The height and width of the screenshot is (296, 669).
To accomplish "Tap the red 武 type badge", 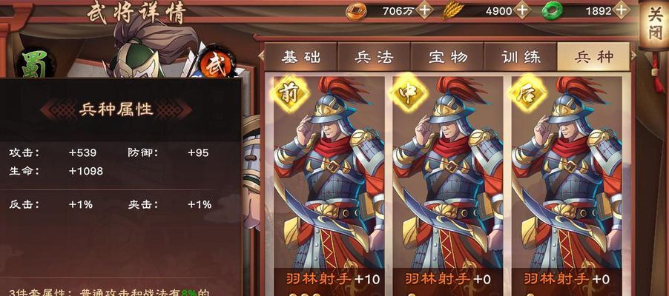I will tap(217, 64).
